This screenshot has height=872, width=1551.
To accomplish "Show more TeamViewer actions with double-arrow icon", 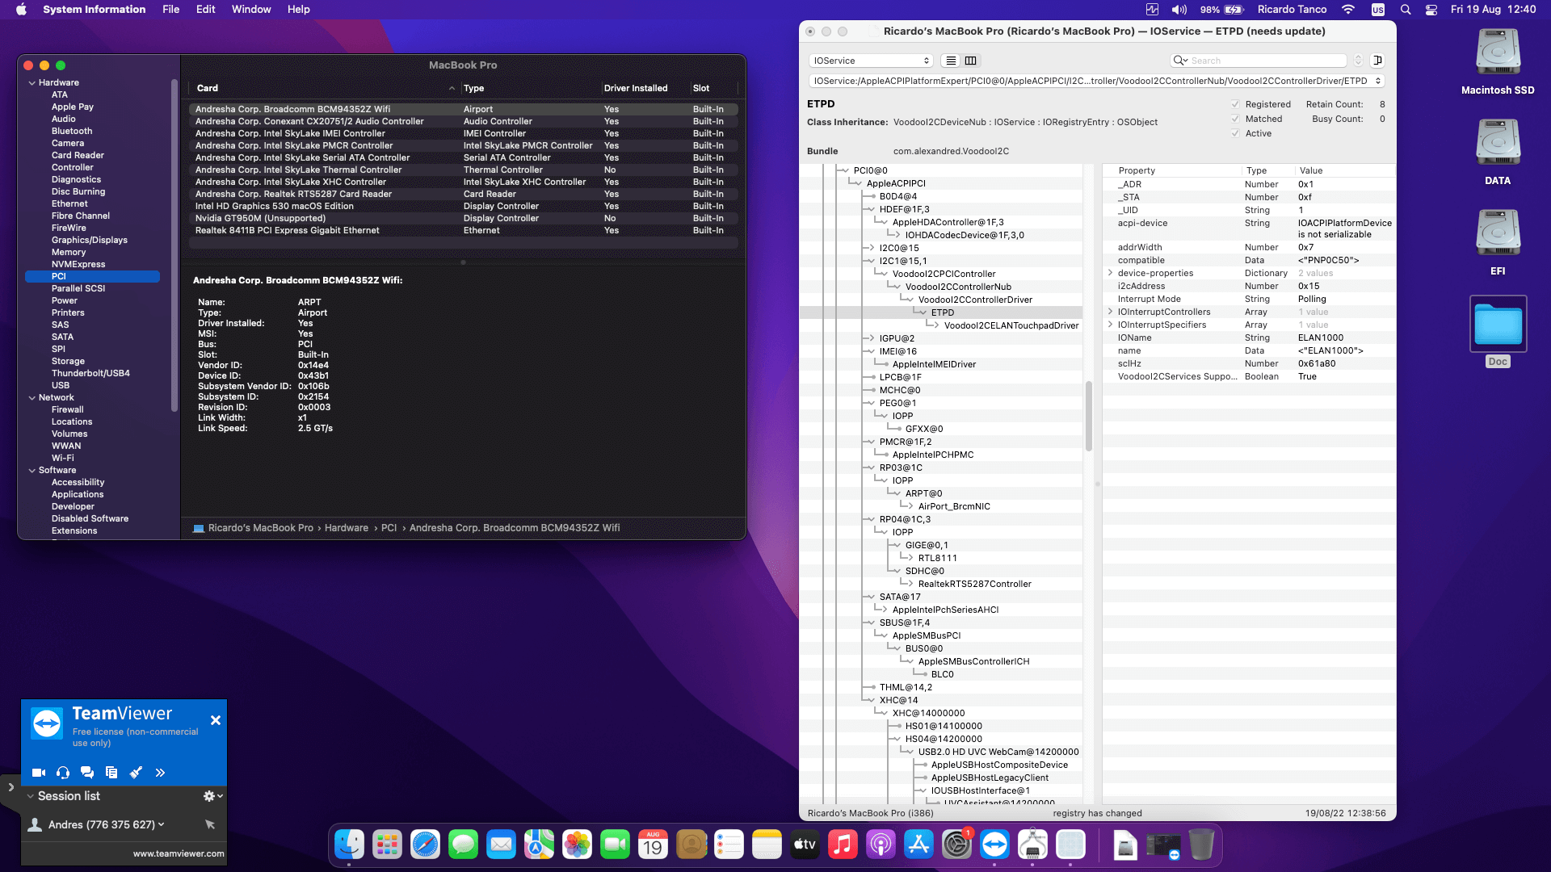I will (x=161, y=772).
